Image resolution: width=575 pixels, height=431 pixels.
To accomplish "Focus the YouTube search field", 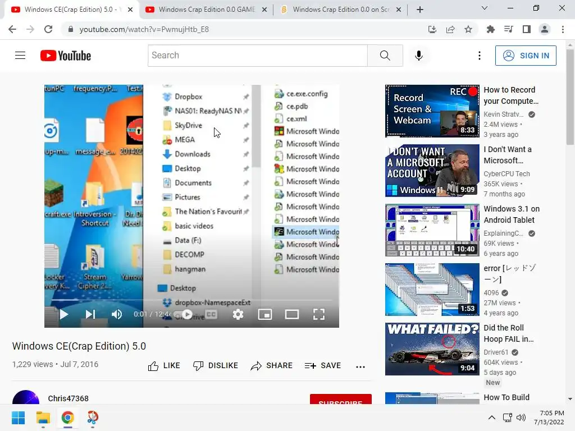I will [257, 56].
